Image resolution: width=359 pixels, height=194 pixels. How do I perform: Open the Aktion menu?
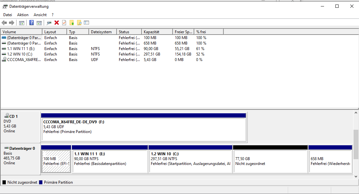(23, 15)
